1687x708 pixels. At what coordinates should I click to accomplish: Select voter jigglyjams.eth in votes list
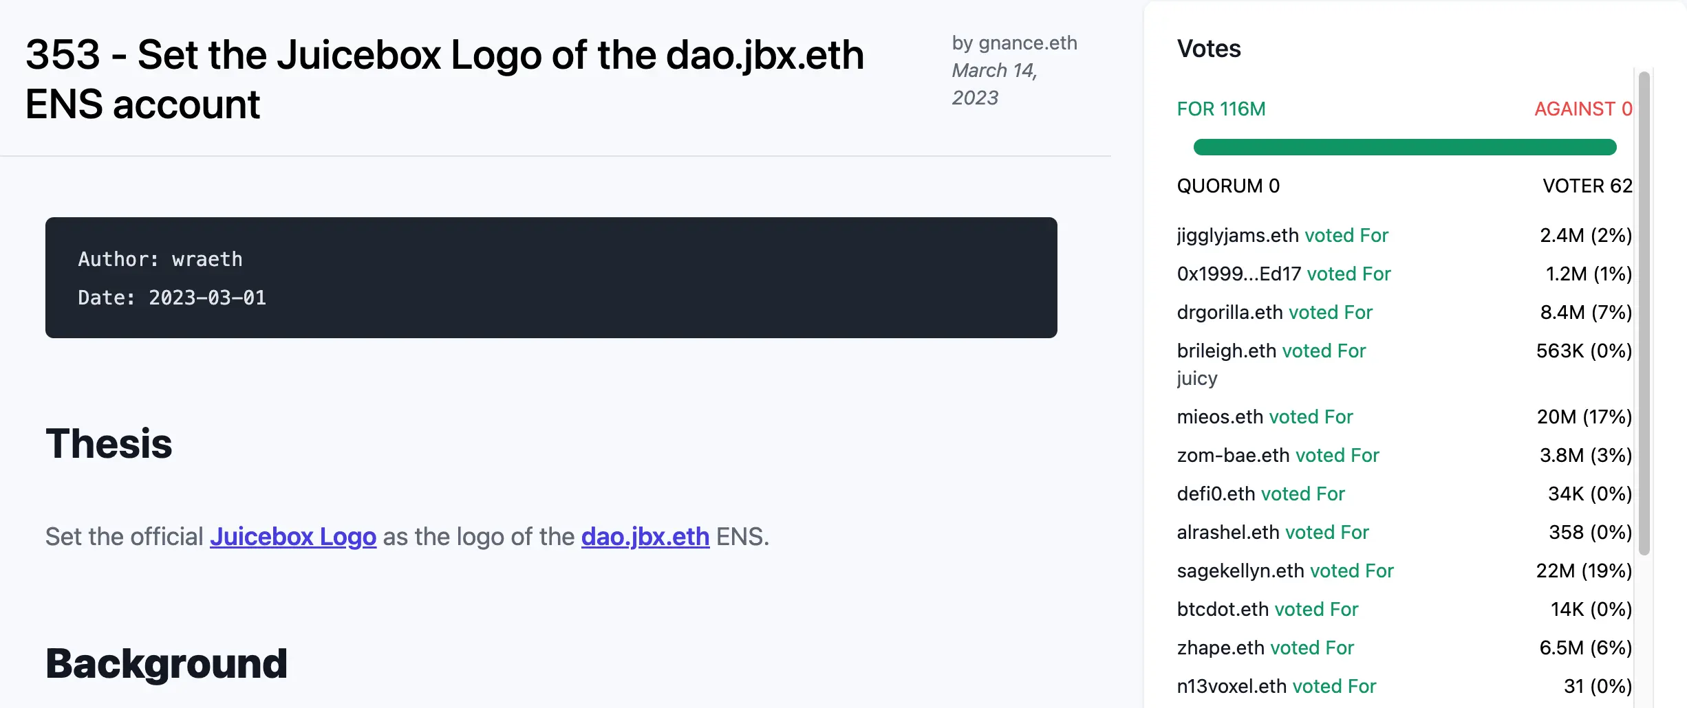click(1238, 236)
